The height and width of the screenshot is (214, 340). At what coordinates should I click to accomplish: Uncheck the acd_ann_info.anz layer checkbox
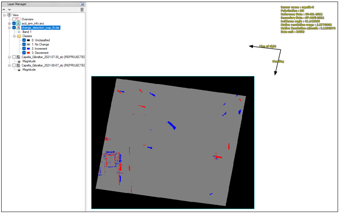pos(14,24)
